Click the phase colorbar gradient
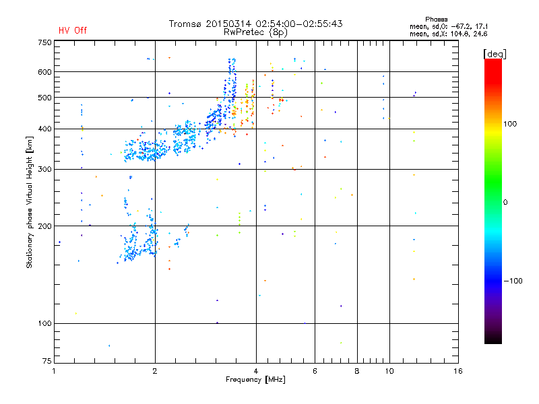 pos(493,201)
